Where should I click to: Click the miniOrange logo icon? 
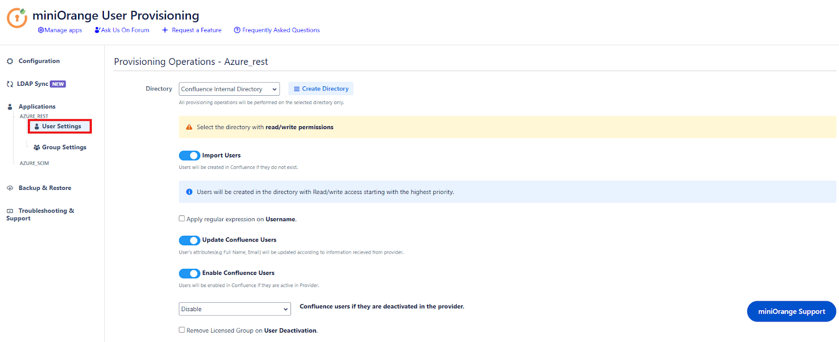(17, 18)
